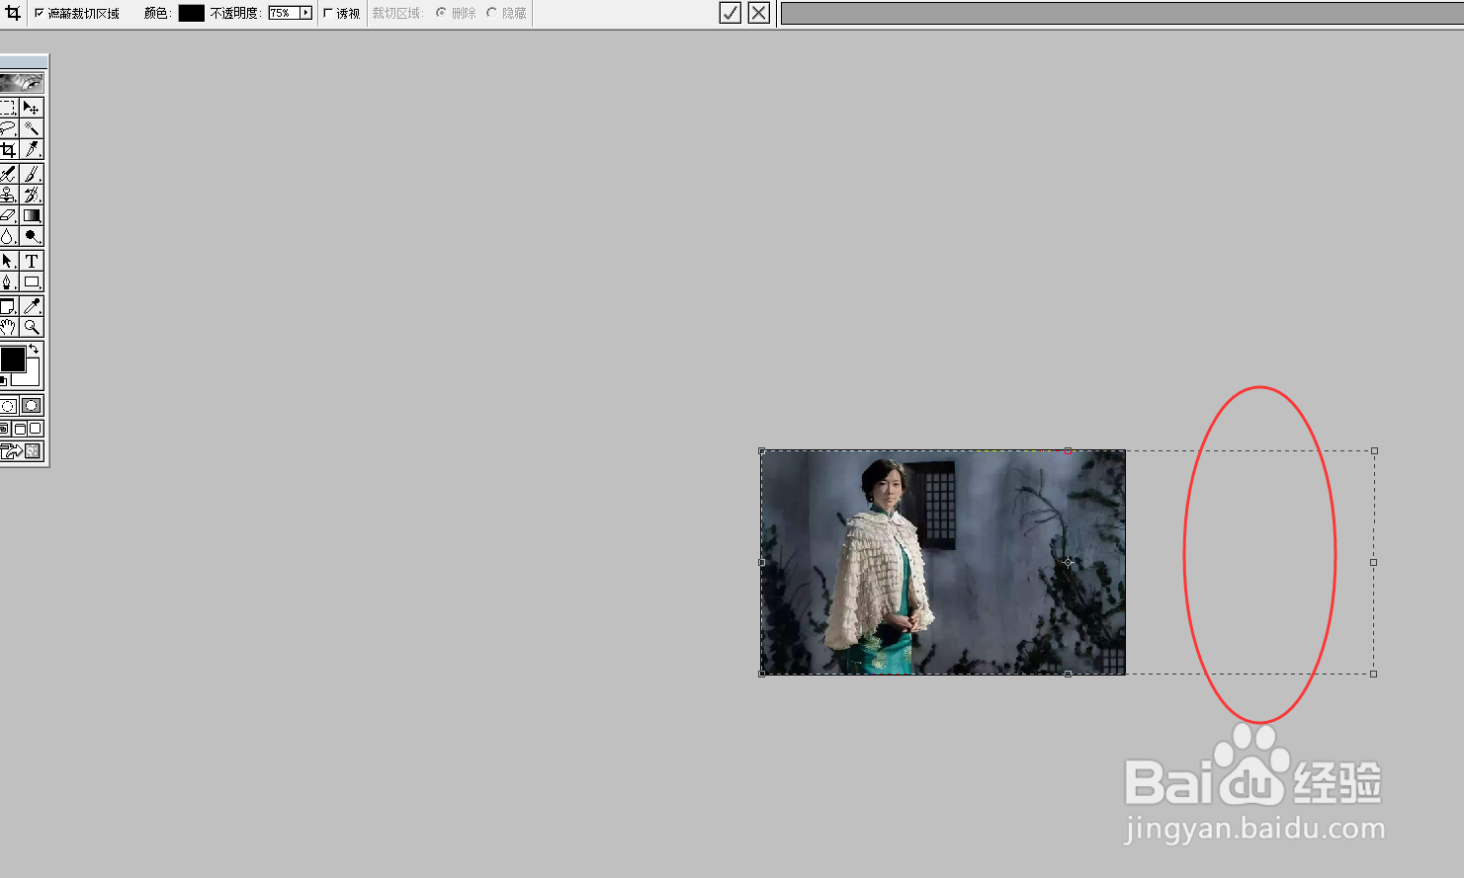Switch to Full Screen Mode
Screen dimensions: 1464x878
(36, 429)
